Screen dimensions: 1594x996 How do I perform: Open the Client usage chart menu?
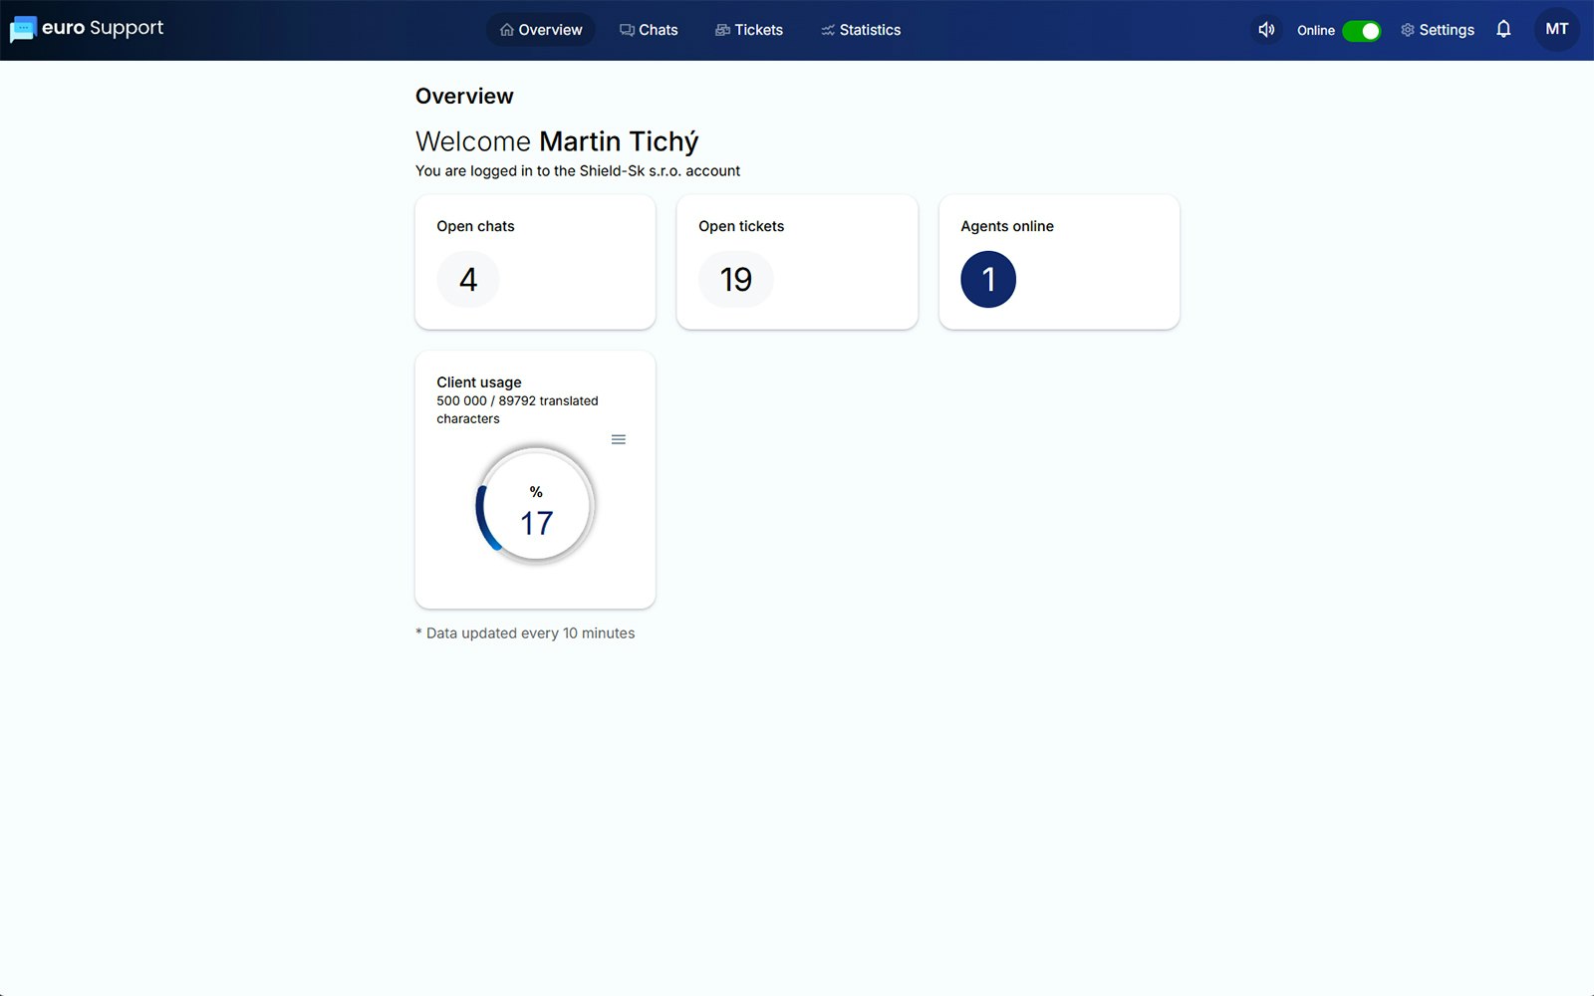point(619,439)
